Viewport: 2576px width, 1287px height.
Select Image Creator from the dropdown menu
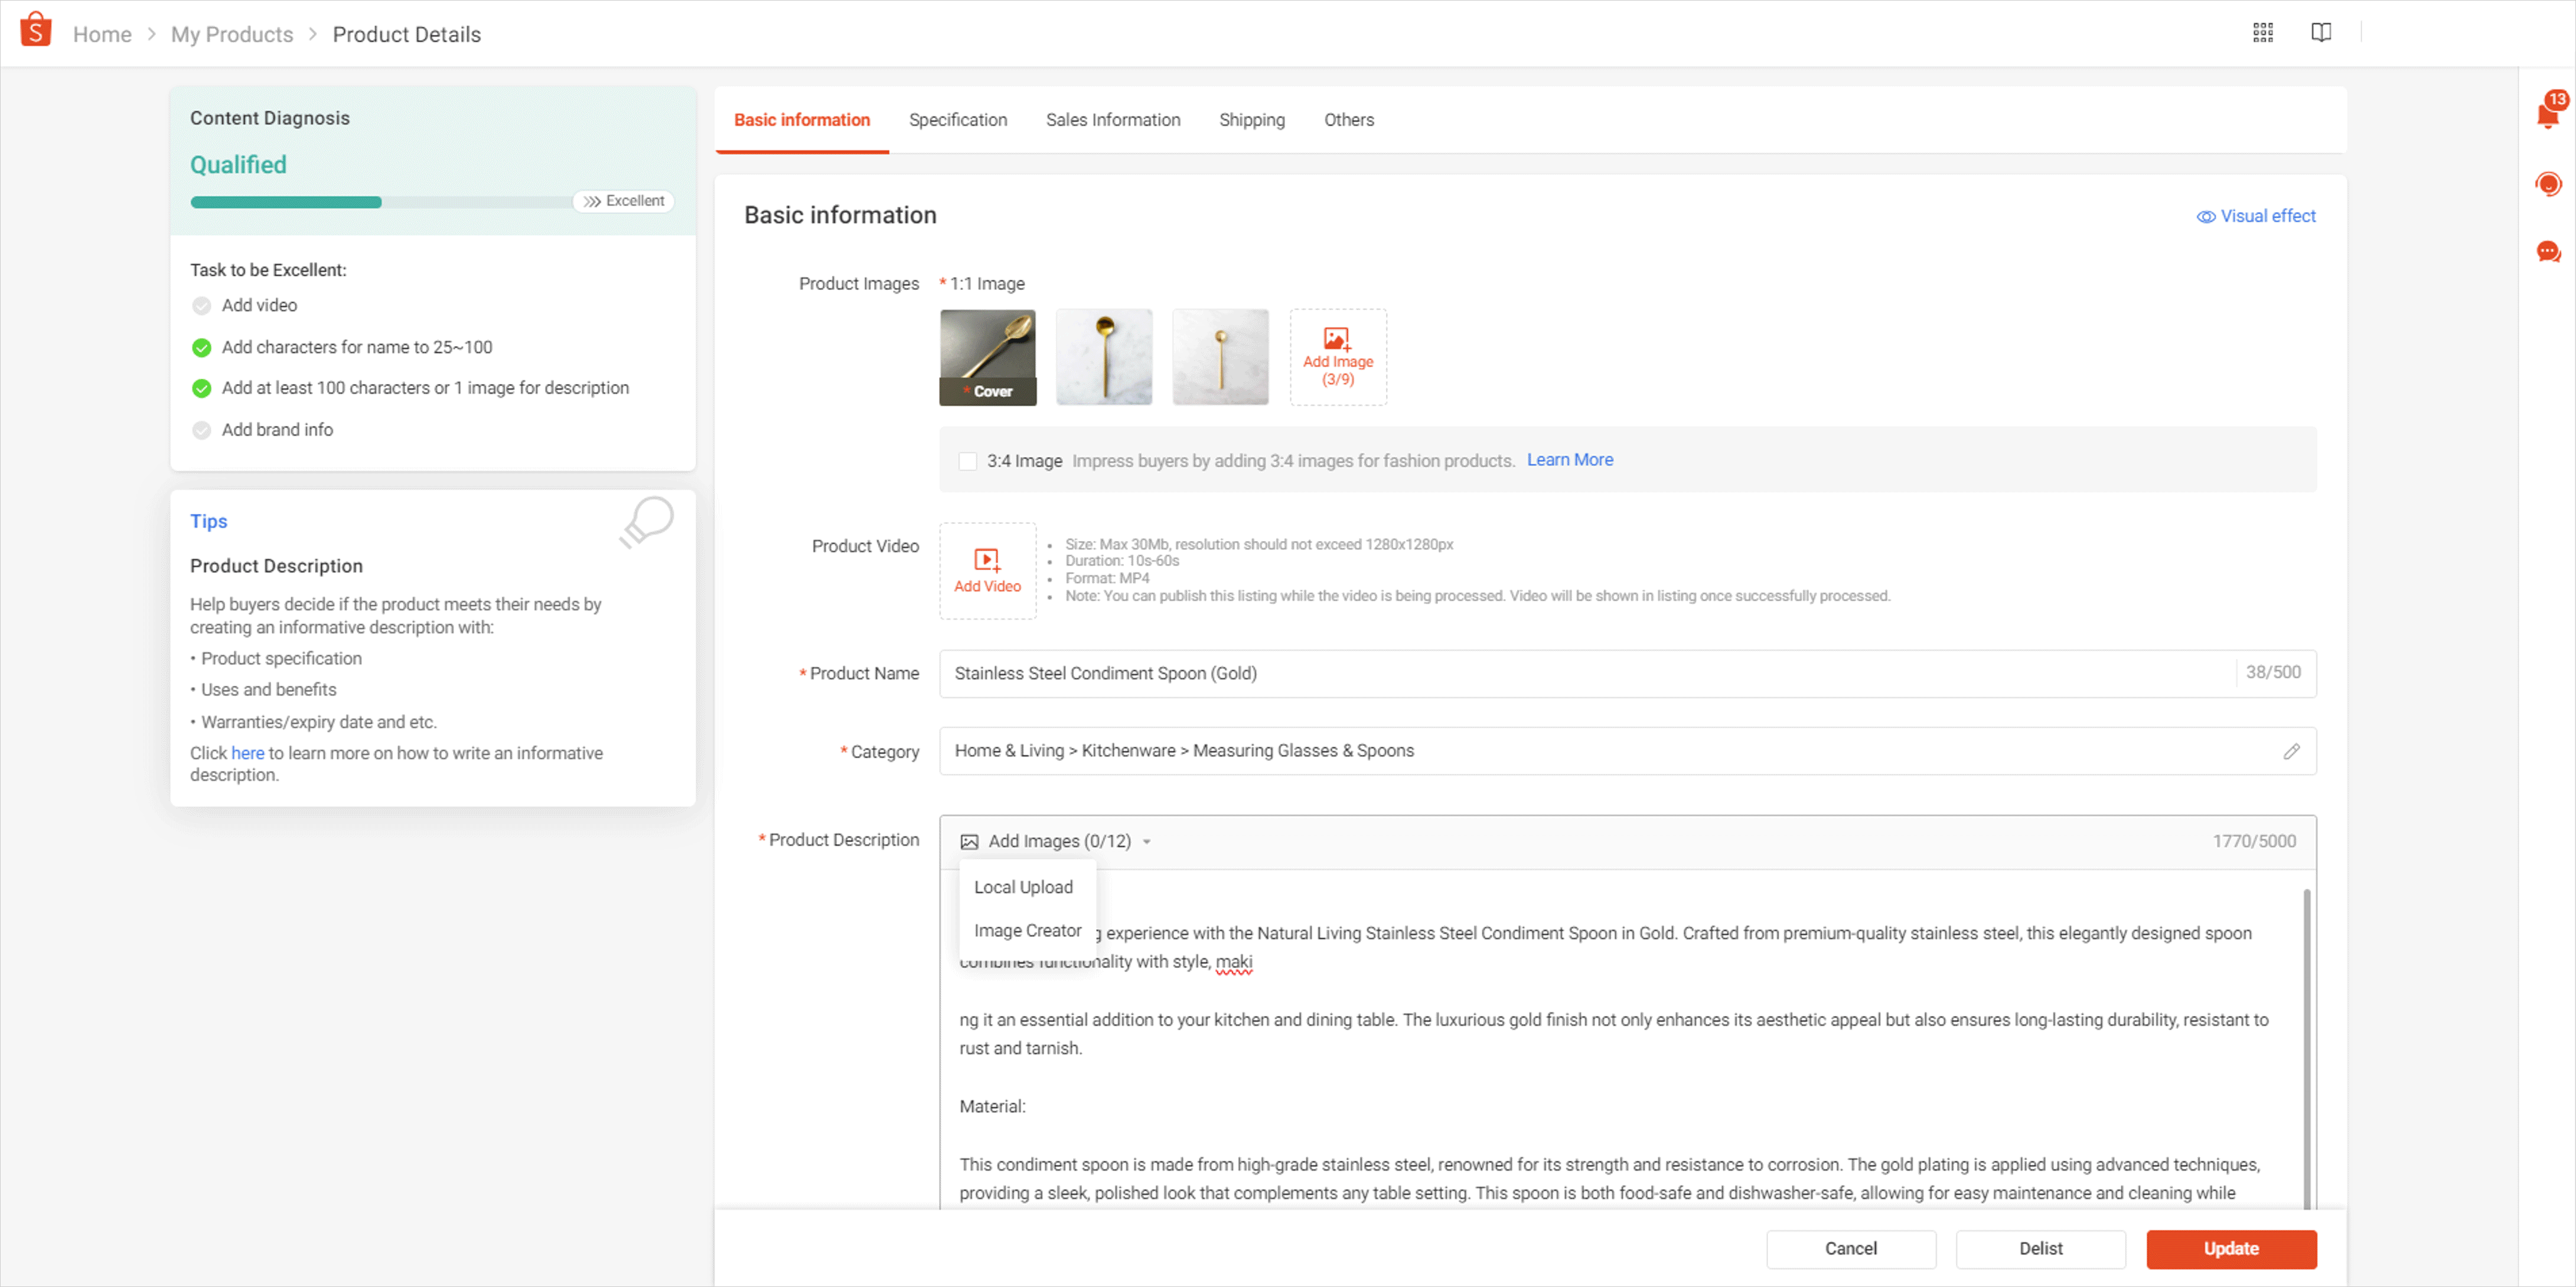pos(1027,930)
